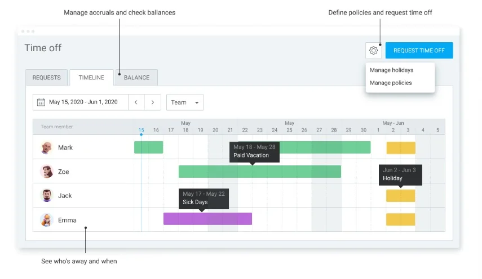Screen dimensions: 482x279
Task: Select Zoe's green vacation bar
Action: [260, 172]
